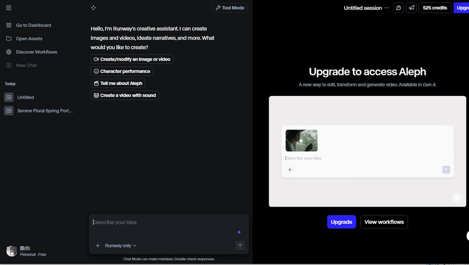This screenshot has height=265, width=469.
Task: Click the top-right Upgrade button
Action: pos(462,8)
